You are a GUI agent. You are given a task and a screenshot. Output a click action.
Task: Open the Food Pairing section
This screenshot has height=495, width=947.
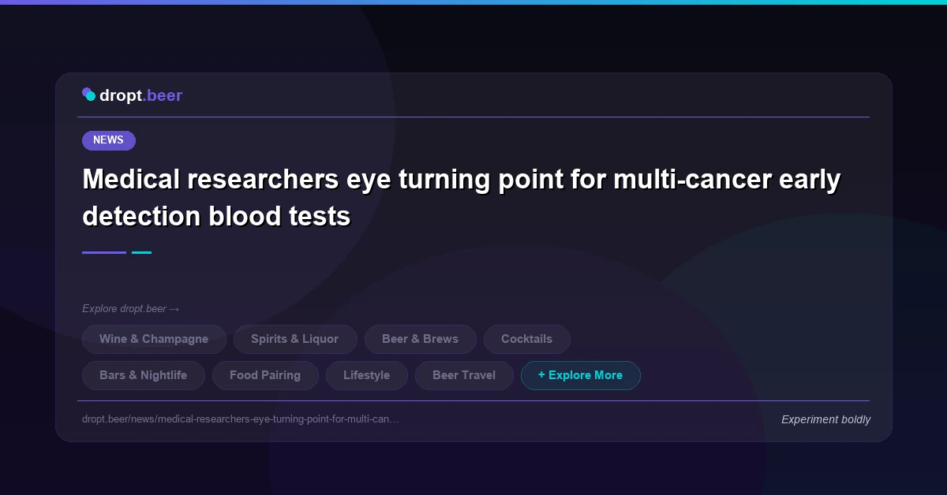265,375
